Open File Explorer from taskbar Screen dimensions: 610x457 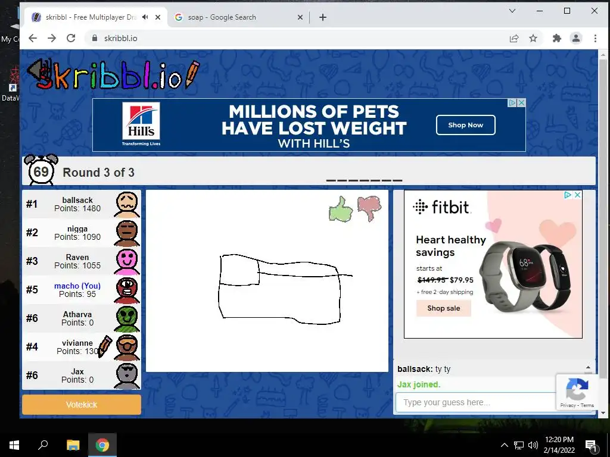pos(73,445)
